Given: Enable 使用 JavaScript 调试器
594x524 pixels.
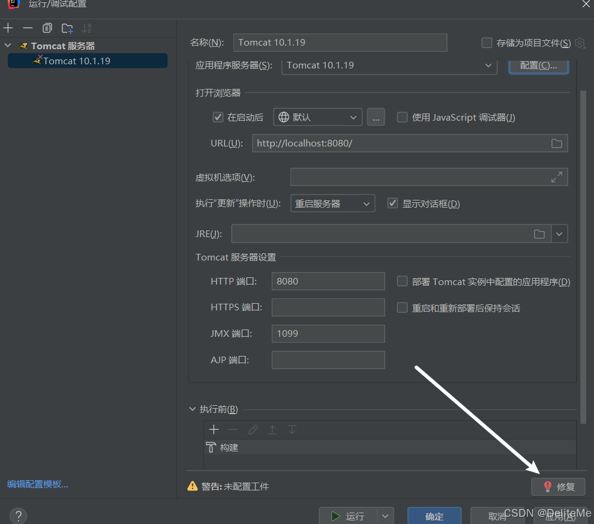Looking at the screenshot, I should [x=402, y=117].
